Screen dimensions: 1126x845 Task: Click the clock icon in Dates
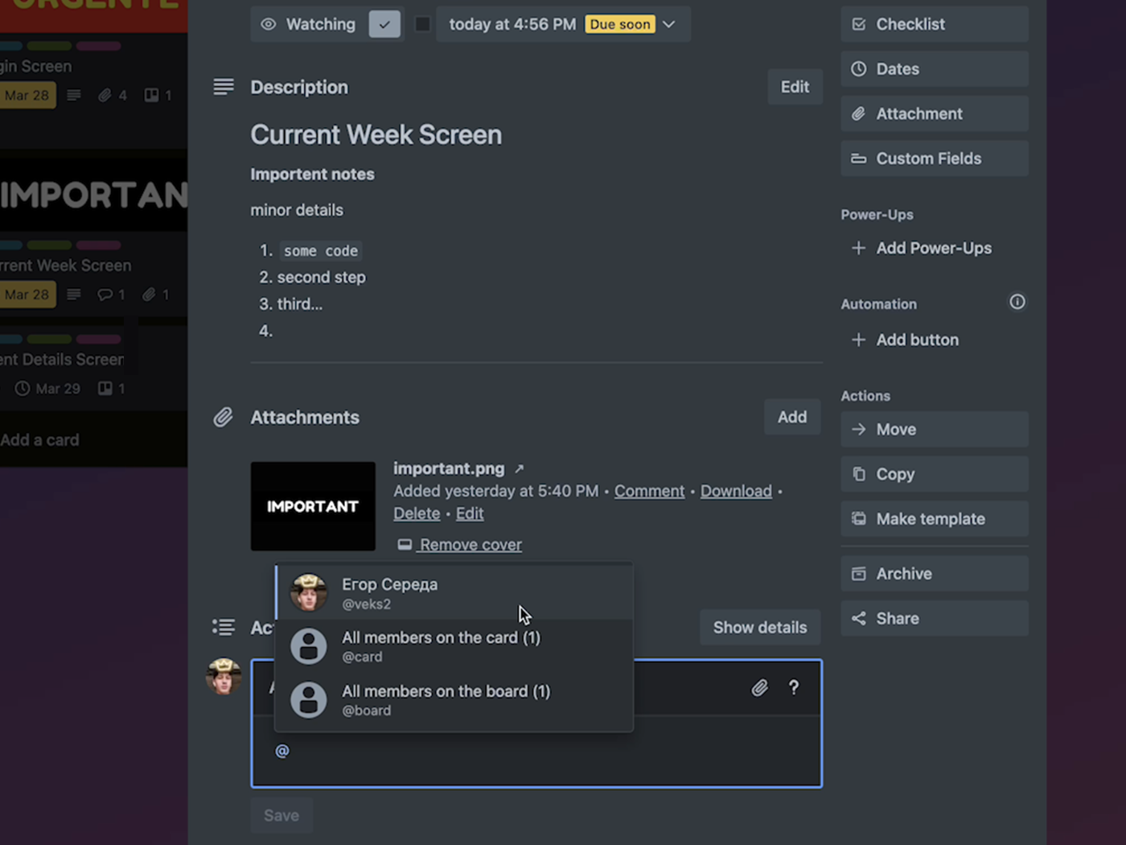coord(859,69)
